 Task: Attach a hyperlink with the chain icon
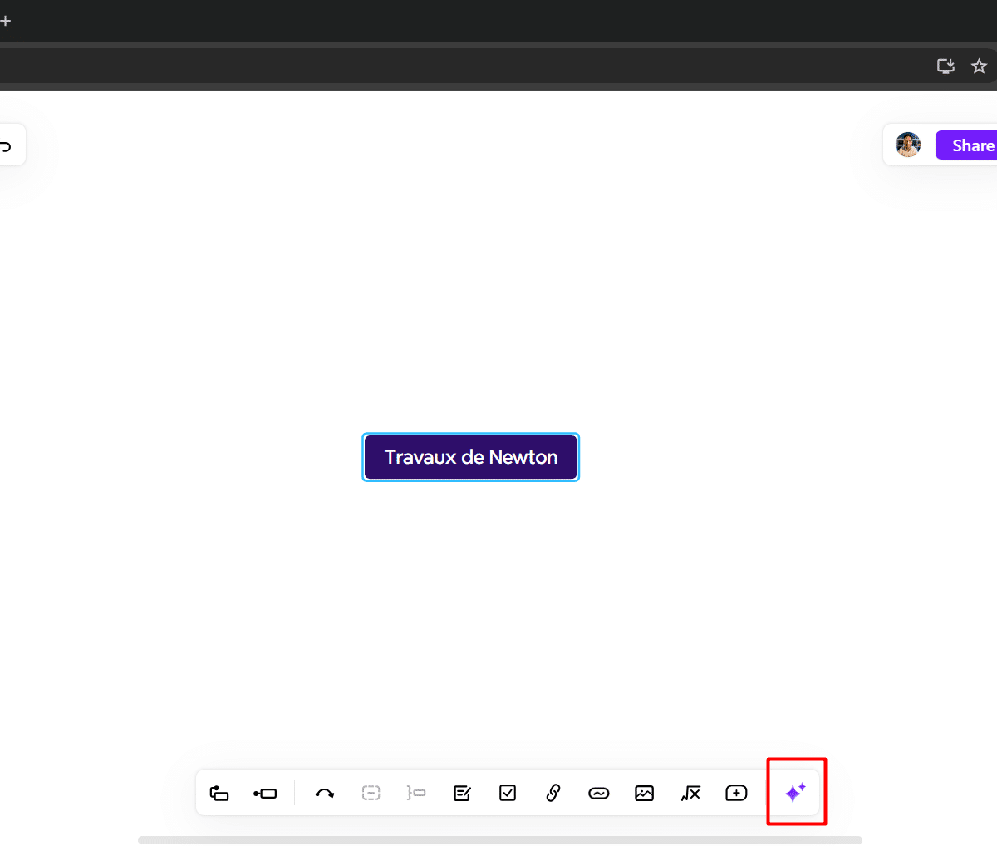(553, 794)
